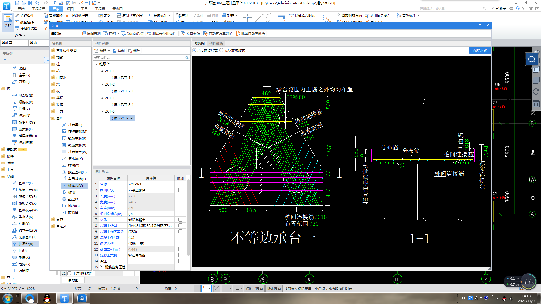Viewport: 541px width, 304px height.
Task: Click the 删除 icon in 构件列表
Action: pyautogui.click(x=130, y=51)
